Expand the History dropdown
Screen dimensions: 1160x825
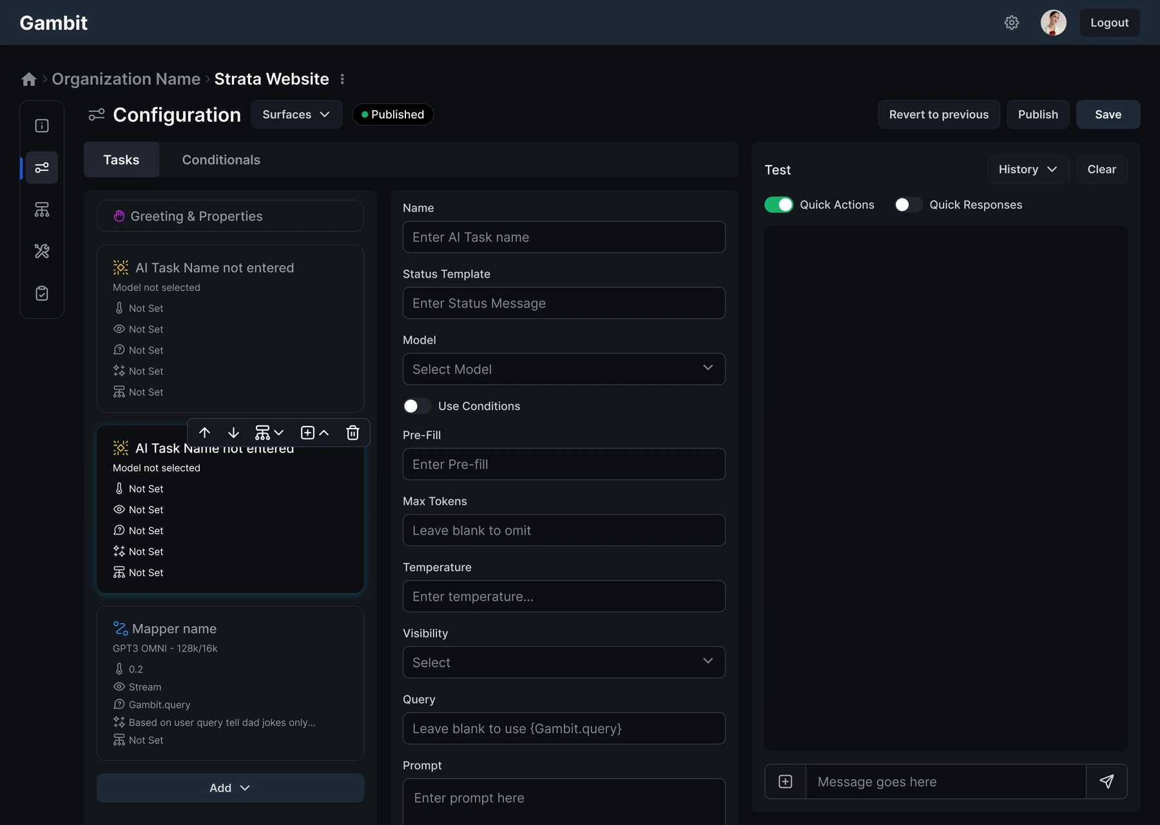[1028, 169]
